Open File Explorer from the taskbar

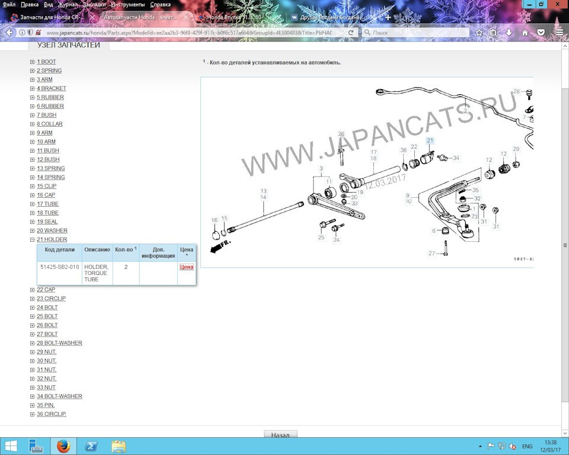click(119, 446)
